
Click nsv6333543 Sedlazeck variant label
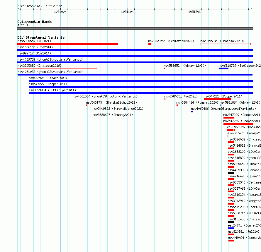point(244,182)
